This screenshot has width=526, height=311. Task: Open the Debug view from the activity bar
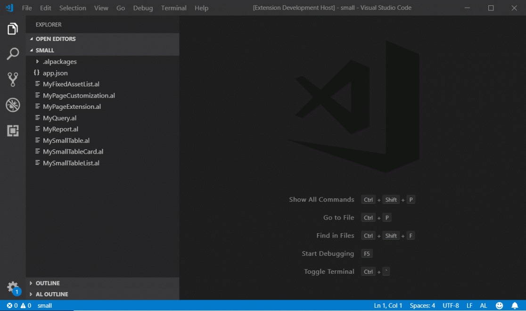click(x=12, y=105)
